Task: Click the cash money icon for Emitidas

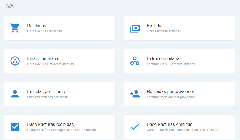Action: tap(135, 28)
